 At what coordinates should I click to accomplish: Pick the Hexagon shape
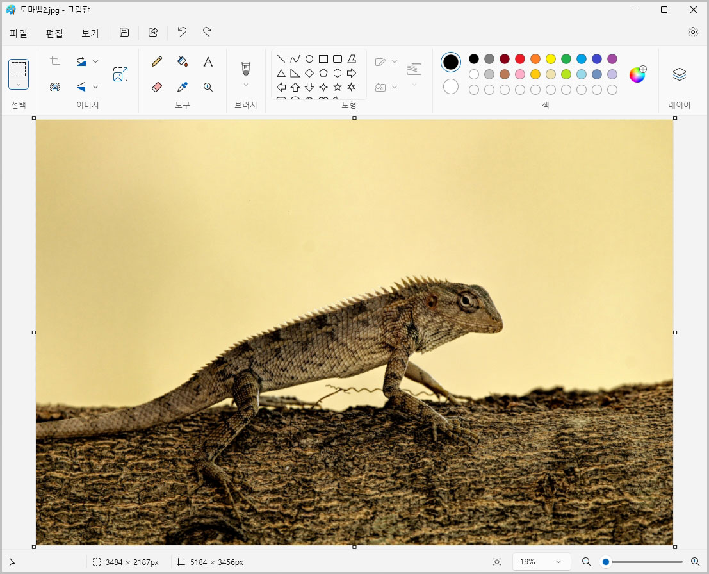point(338,73)
